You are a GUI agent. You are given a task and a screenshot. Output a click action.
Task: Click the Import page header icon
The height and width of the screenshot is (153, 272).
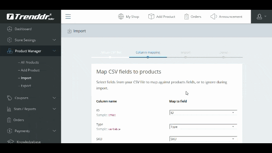click(69, 31)
